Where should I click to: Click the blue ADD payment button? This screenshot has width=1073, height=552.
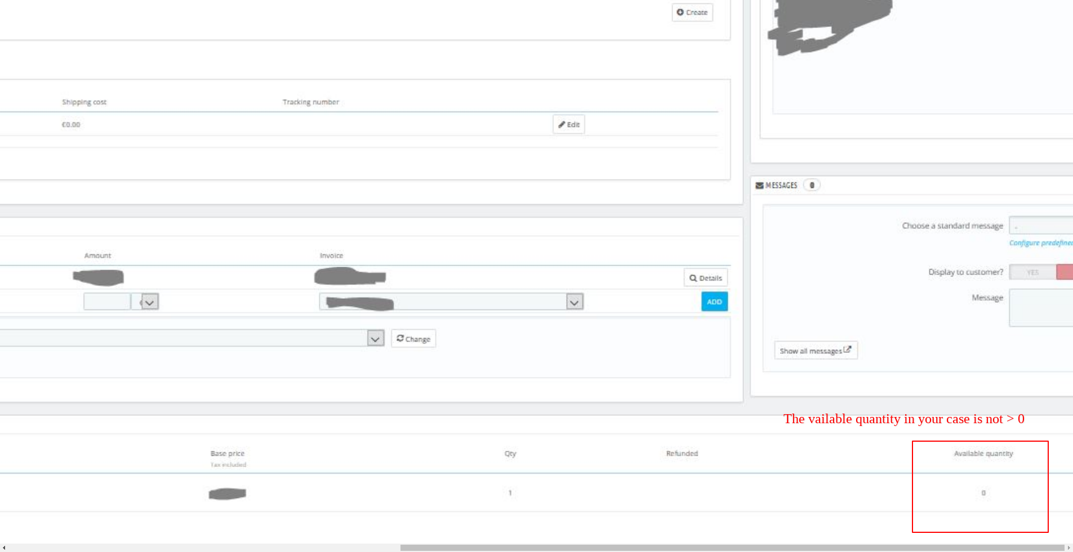coord(713,301)
